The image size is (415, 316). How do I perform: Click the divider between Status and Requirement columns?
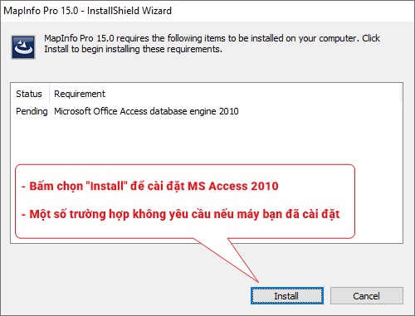(x=50, y=94)
